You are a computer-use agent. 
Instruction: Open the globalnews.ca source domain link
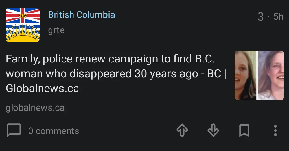(35, 108)
